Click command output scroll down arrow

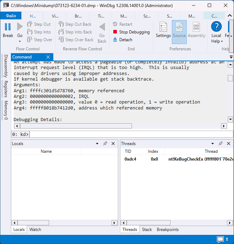coord(230,119)
